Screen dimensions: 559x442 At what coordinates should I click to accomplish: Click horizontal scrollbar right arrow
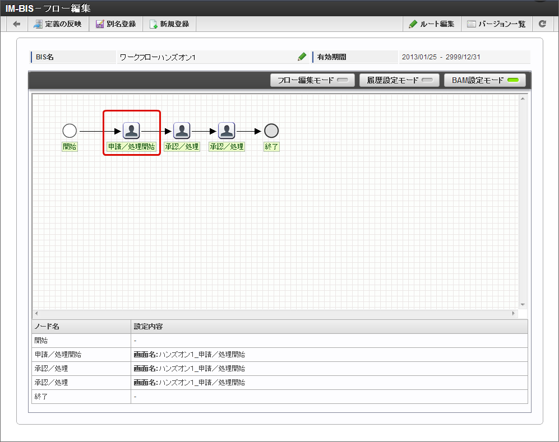pyautogui.click(x=514, y=313)
